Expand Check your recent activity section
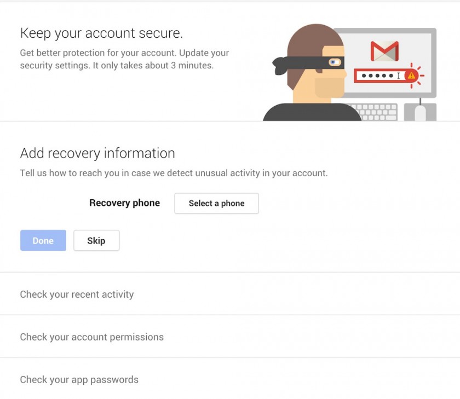The width and height of the screenshot is (460, 399). pos(77,294)
